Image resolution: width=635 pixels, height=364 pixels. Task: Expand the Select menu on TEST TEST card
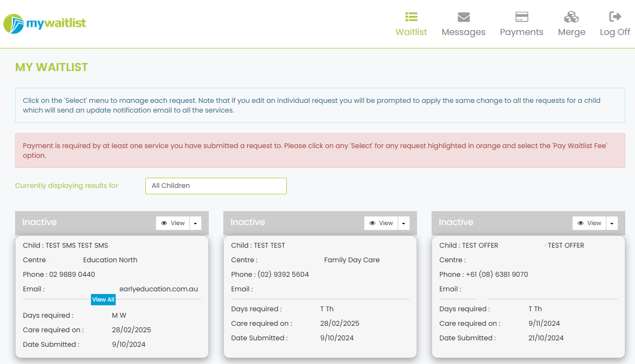[x=403, y=222]
